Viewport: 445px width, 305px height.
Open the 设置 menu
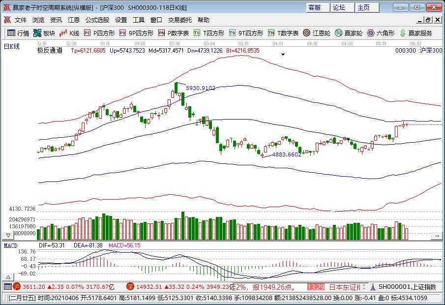pyautogui.click(x=121, y=20)
